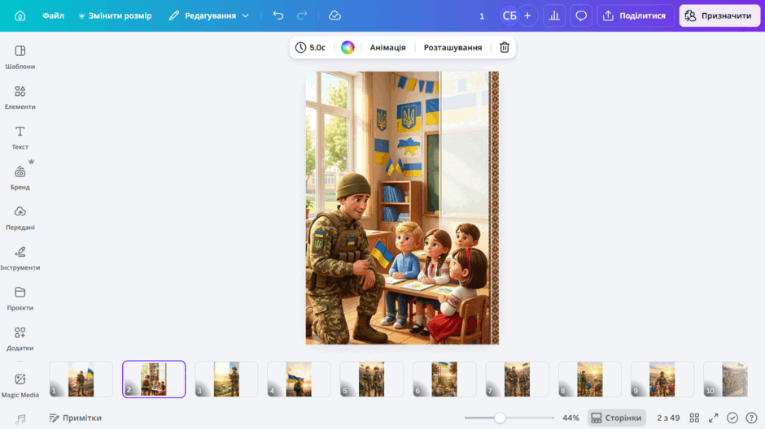
Task: Open the Файл menu
Action: [53, 15]
